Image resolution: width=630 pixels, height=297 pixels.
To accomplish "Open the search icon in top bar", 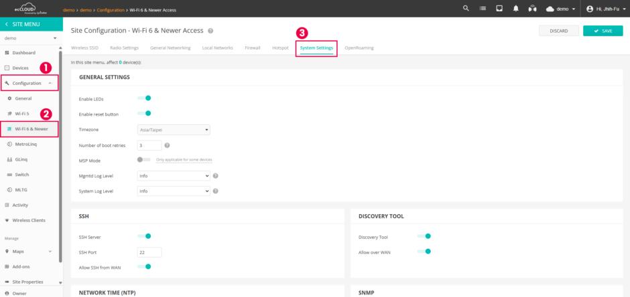I will click(466, 9).
